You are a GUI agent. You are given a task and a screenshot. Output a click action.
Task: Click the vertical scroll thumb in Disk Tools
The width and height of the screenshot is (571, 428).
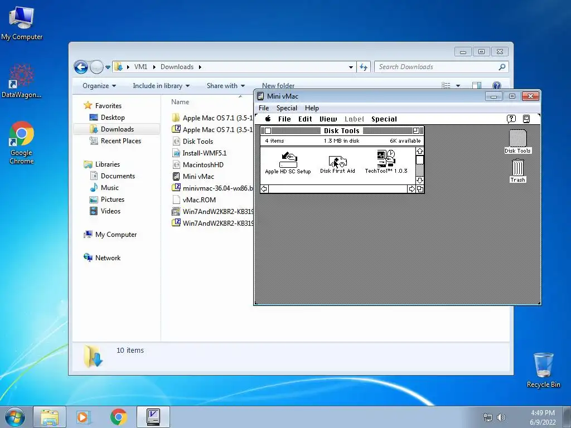tap(419, 160)
